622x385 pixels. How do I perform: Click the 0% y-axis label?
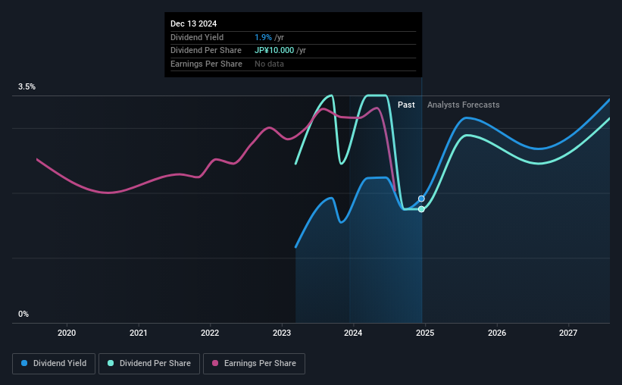[x=23, y=314]
